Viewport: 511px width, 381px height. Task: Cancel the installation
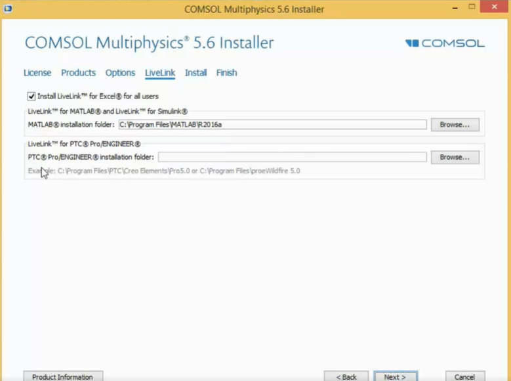[x=464, y=376]
